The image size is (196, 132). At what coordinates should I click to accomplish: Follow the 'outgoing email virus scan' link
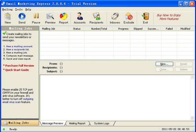tap(18, 100)
